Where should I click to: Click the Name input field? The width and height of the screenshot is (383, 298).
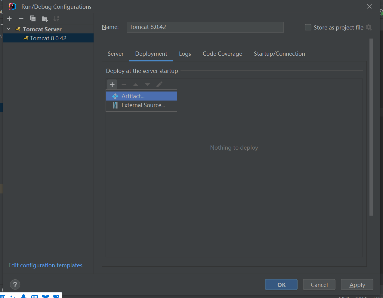coord(205,27)
